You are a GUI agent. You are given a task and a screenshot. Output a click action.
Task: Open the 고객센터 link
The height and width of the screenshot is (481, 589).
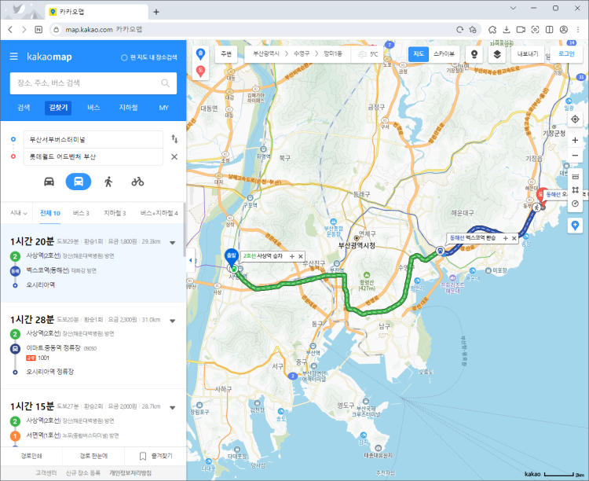tap(46, 473)
